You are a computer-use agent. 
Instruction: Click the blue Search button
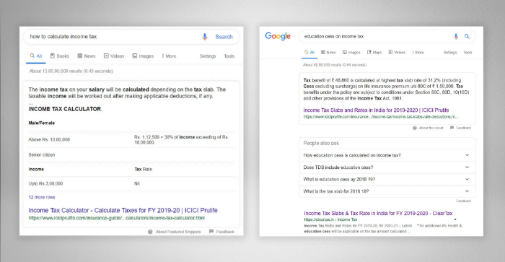coord(224,37)
